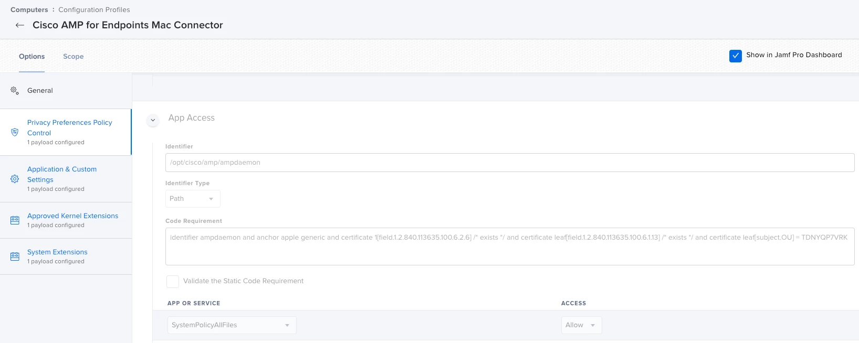Select General in the sidebar
859x343 pixels.
click(x=66, y=91)
